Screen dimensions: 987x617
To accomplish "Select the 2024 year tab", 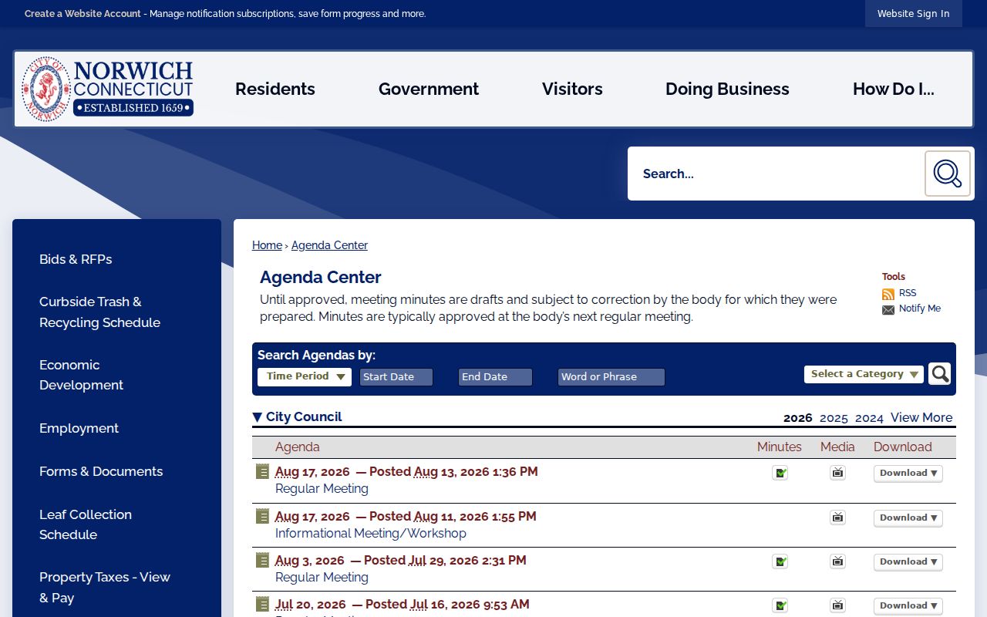I will coord(869,418).
